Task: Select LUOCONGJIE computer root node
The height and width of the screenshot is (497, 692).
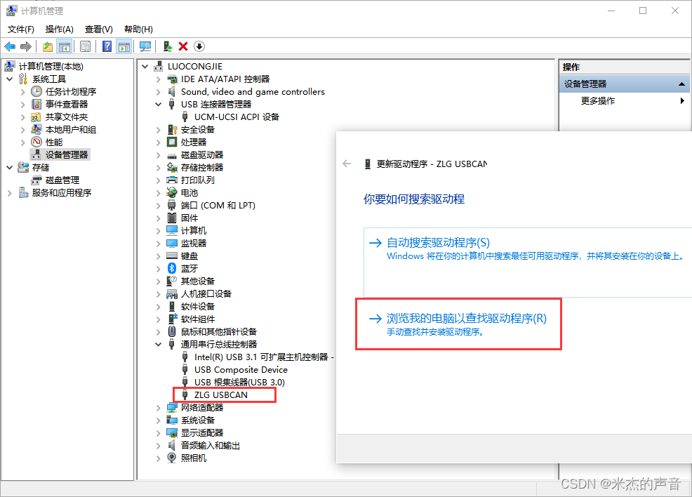Action: coord(194,66)
